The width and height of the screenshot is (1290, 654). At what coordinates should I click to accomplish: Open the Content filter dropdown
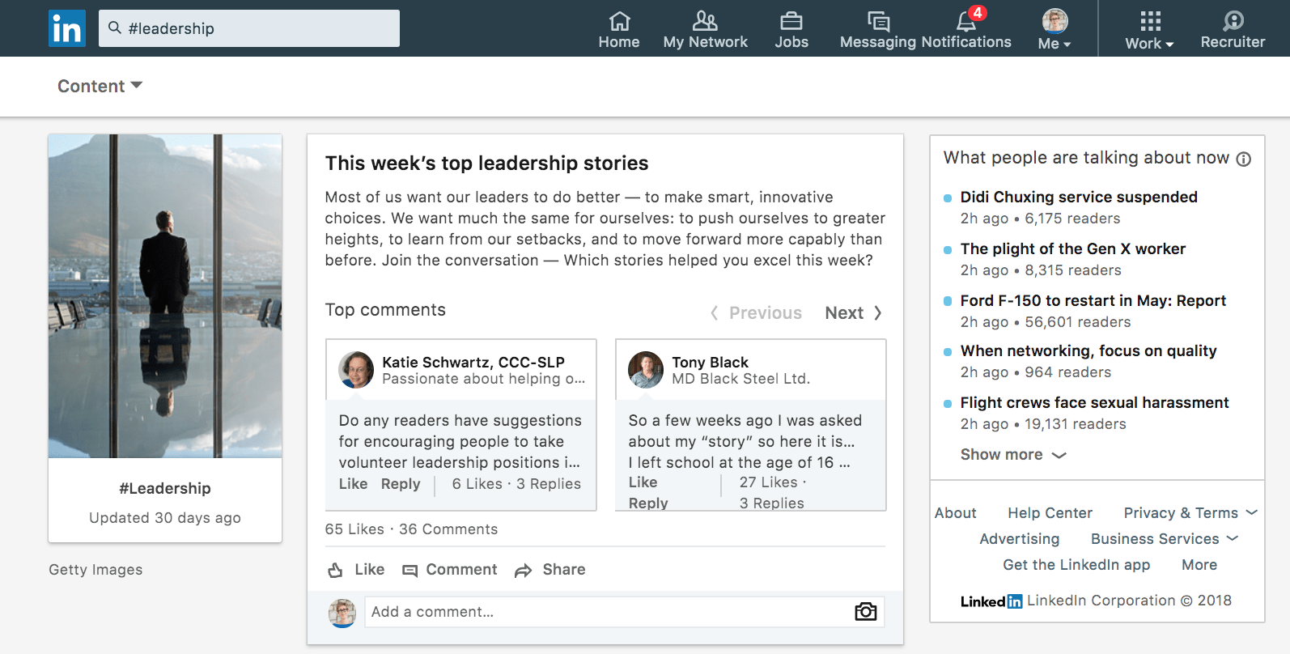(100, 86)
